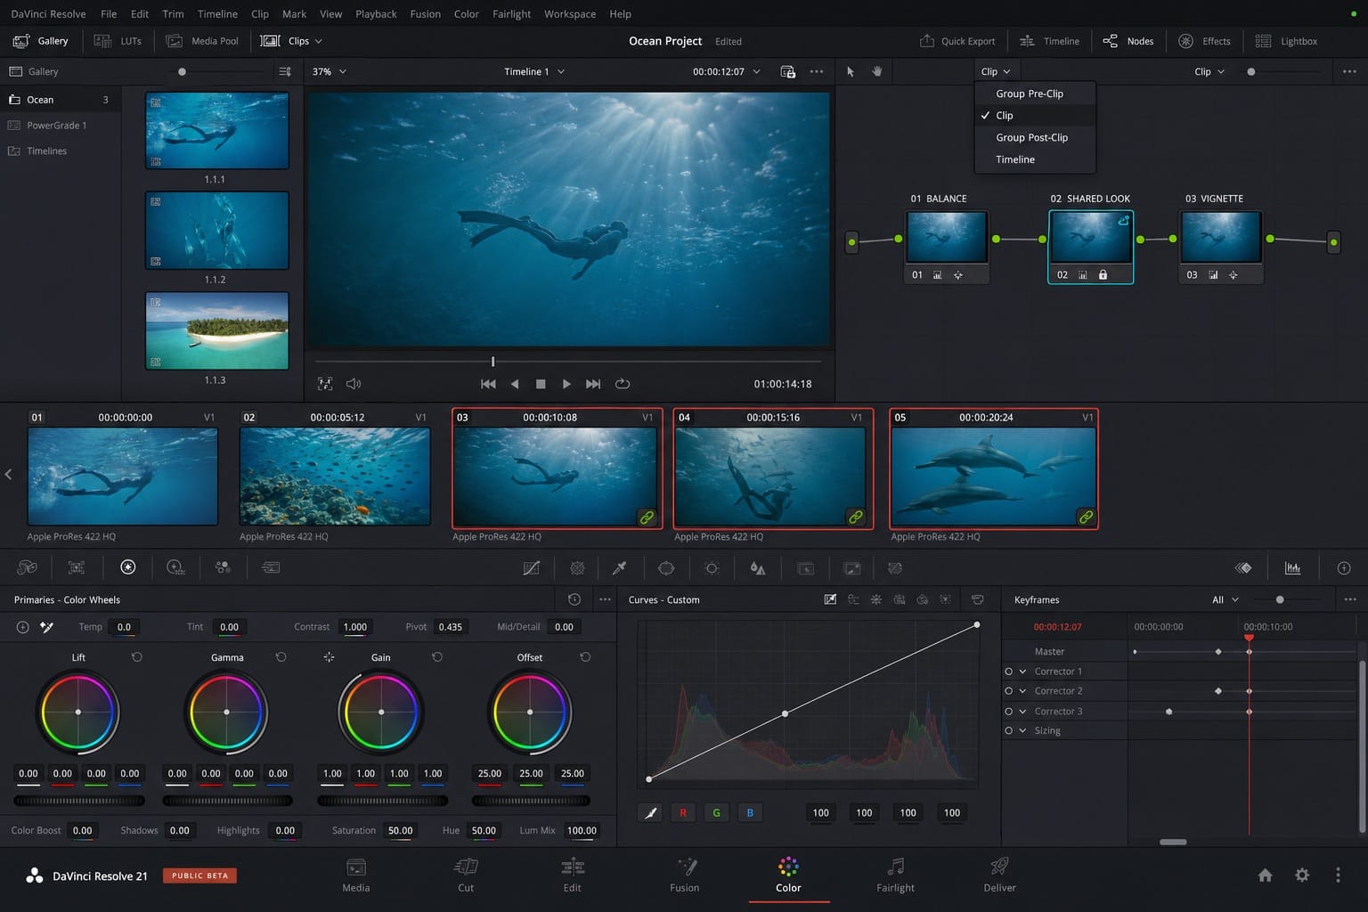Open the Tracker palette

click(x=712, y=567)
